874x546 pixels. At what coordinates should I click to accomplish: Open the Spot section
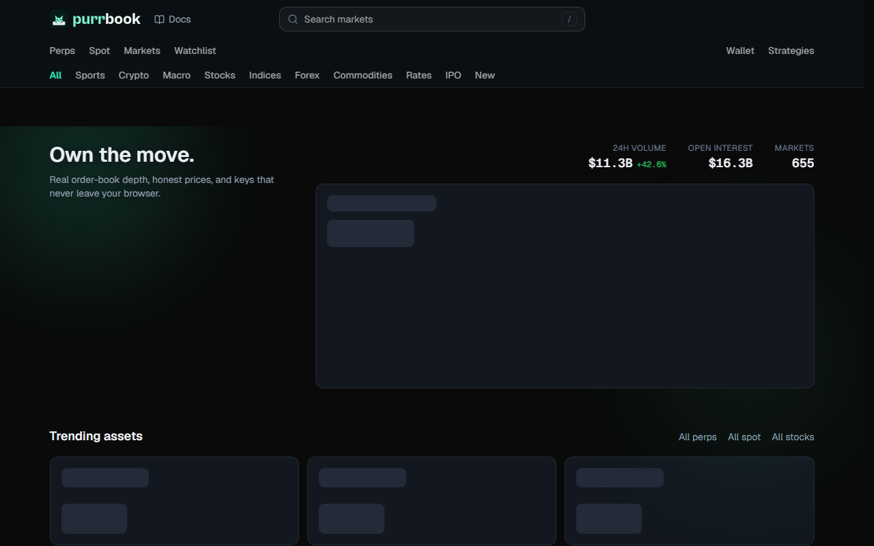[99, 51]
